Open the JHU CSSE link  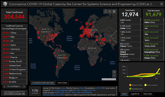coord(100,88)
